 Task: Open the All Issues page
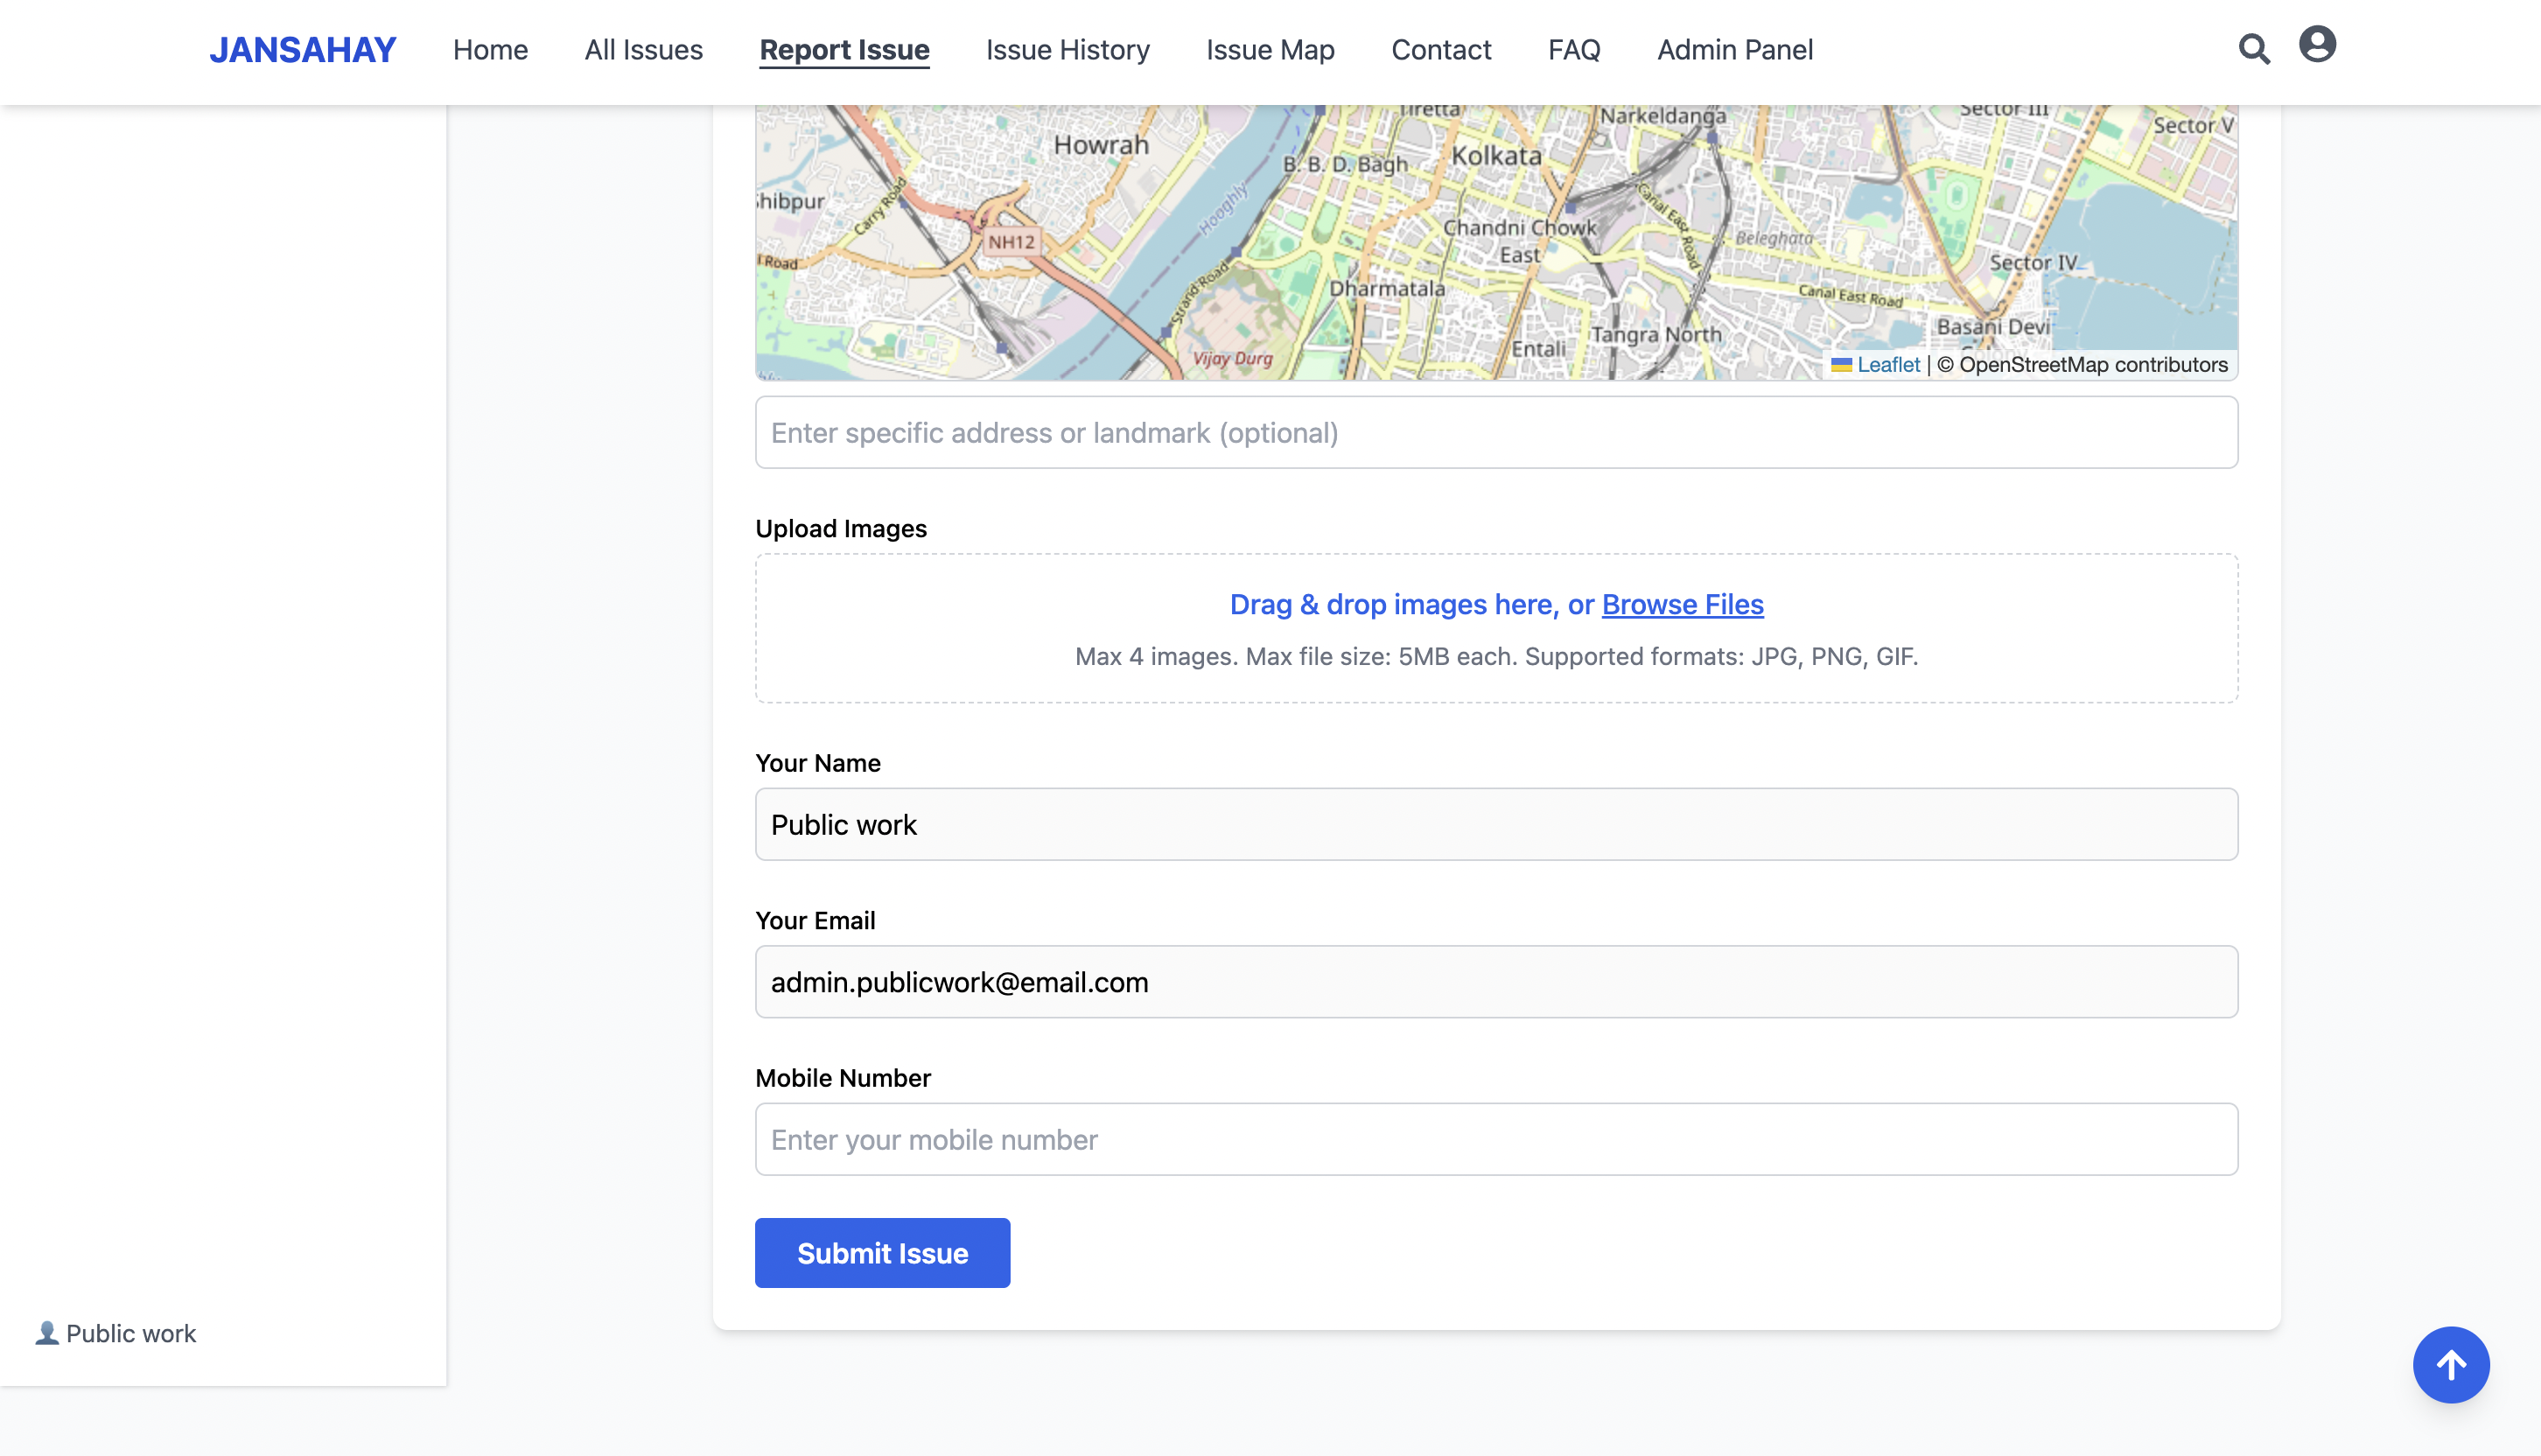tap(643, 50)
